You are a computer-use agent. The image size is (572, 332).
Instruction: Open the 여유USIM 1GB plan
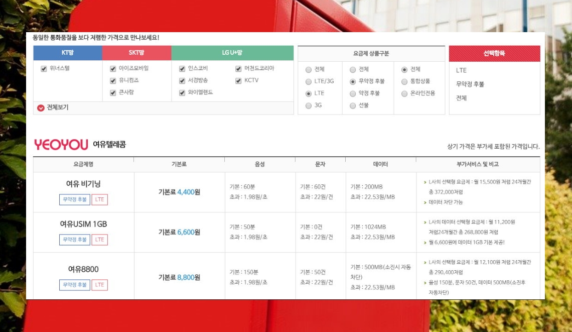[x=83, y=224]
